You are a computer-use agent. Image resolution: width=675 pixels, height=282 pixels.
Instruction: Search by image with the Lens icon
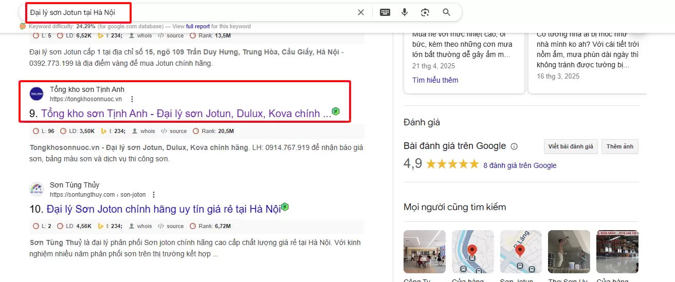tap(425, 12)
